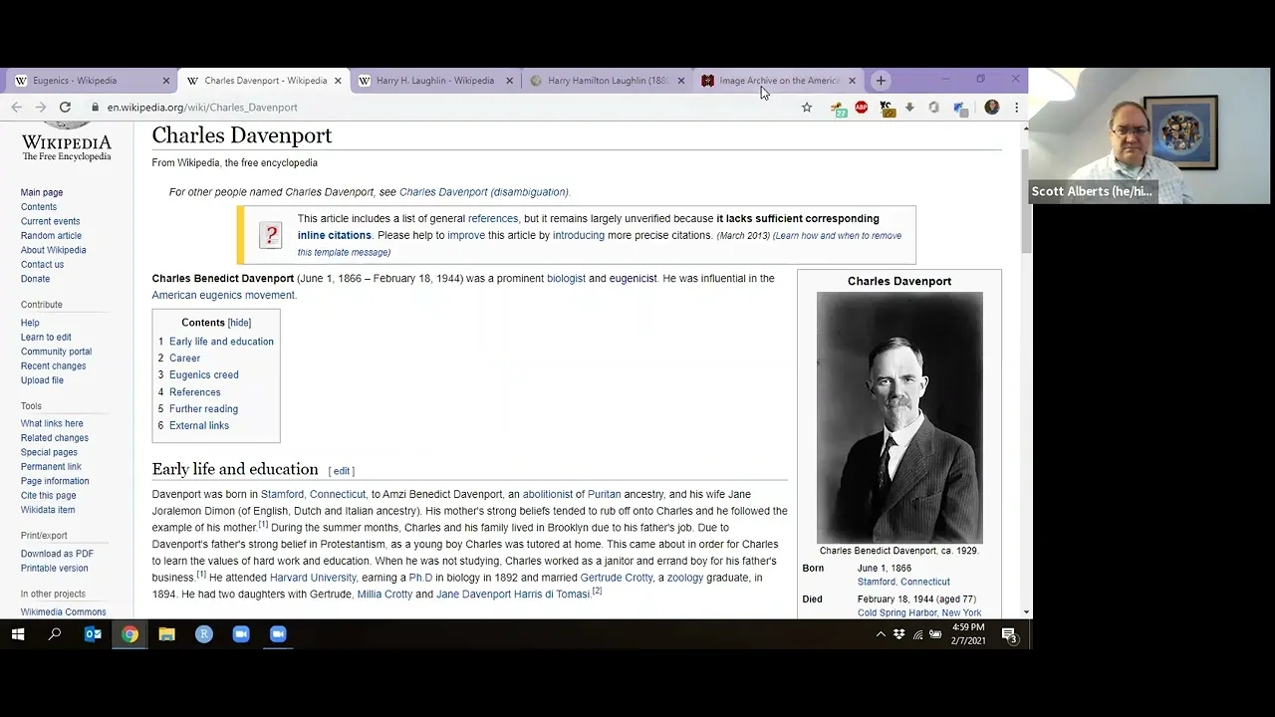Open the American eugenics movement link
Viewport: 1275px width, 717px height.
tap(223, 296)
